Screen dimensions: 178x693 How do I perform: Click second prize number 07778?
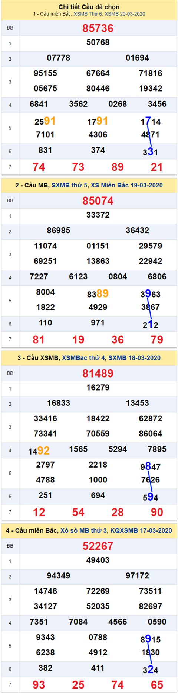click(59, 58)
